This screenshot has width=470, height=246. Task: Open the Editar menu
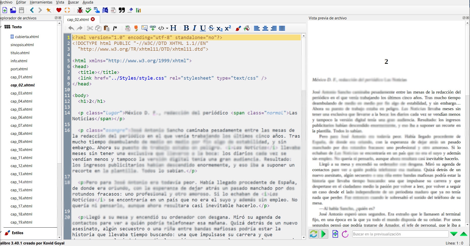21,2
